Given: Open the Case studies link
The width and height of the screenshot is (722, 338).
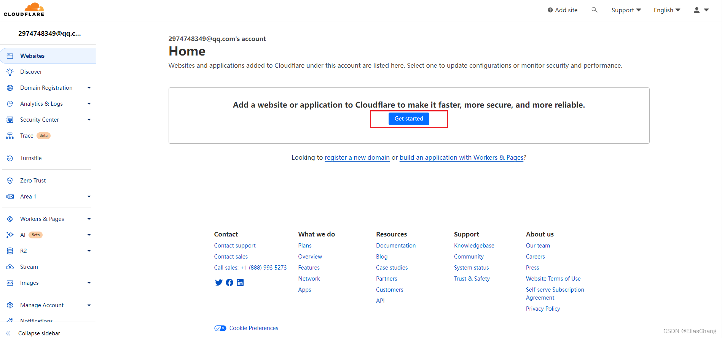Looking at the screenshot, I should pos(392,268).
